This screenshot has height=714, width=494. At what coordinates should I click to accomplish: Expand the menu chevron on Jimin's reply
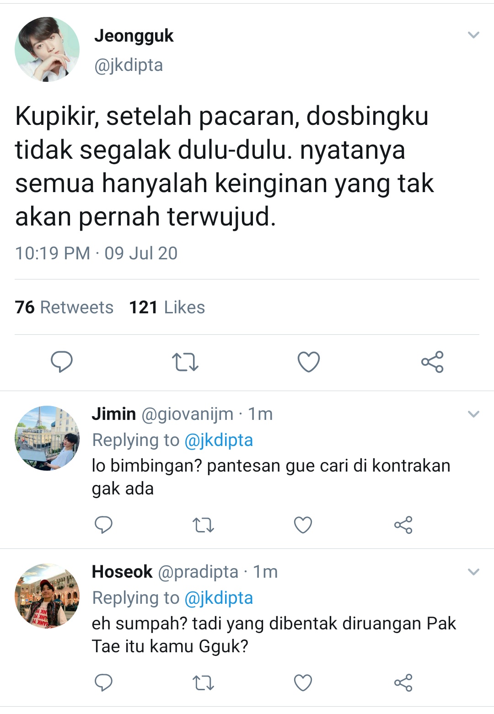pos(473,414)
